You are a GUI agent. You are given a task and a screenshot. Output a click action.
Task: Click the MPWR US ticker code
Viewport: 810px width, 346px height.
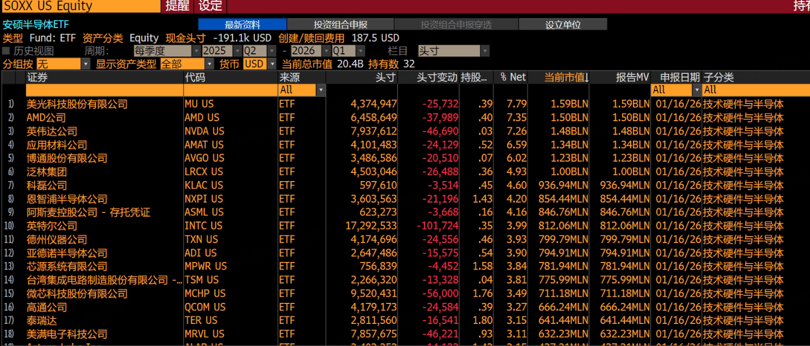(x=205, y=266)
